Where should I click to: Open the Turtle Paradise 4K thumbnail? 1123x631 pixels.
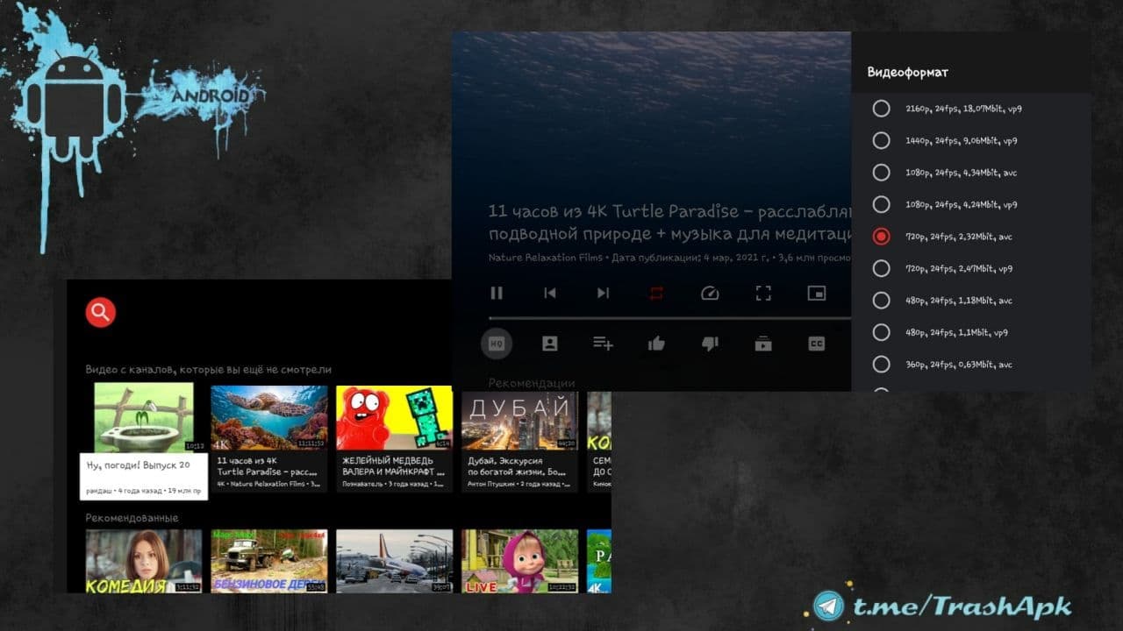269,417
